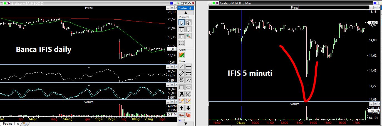Image resolution: width=382 pixels, height=126 pixels.
Task: Select the ellipse drawing tool
Action: coord(188,87)
